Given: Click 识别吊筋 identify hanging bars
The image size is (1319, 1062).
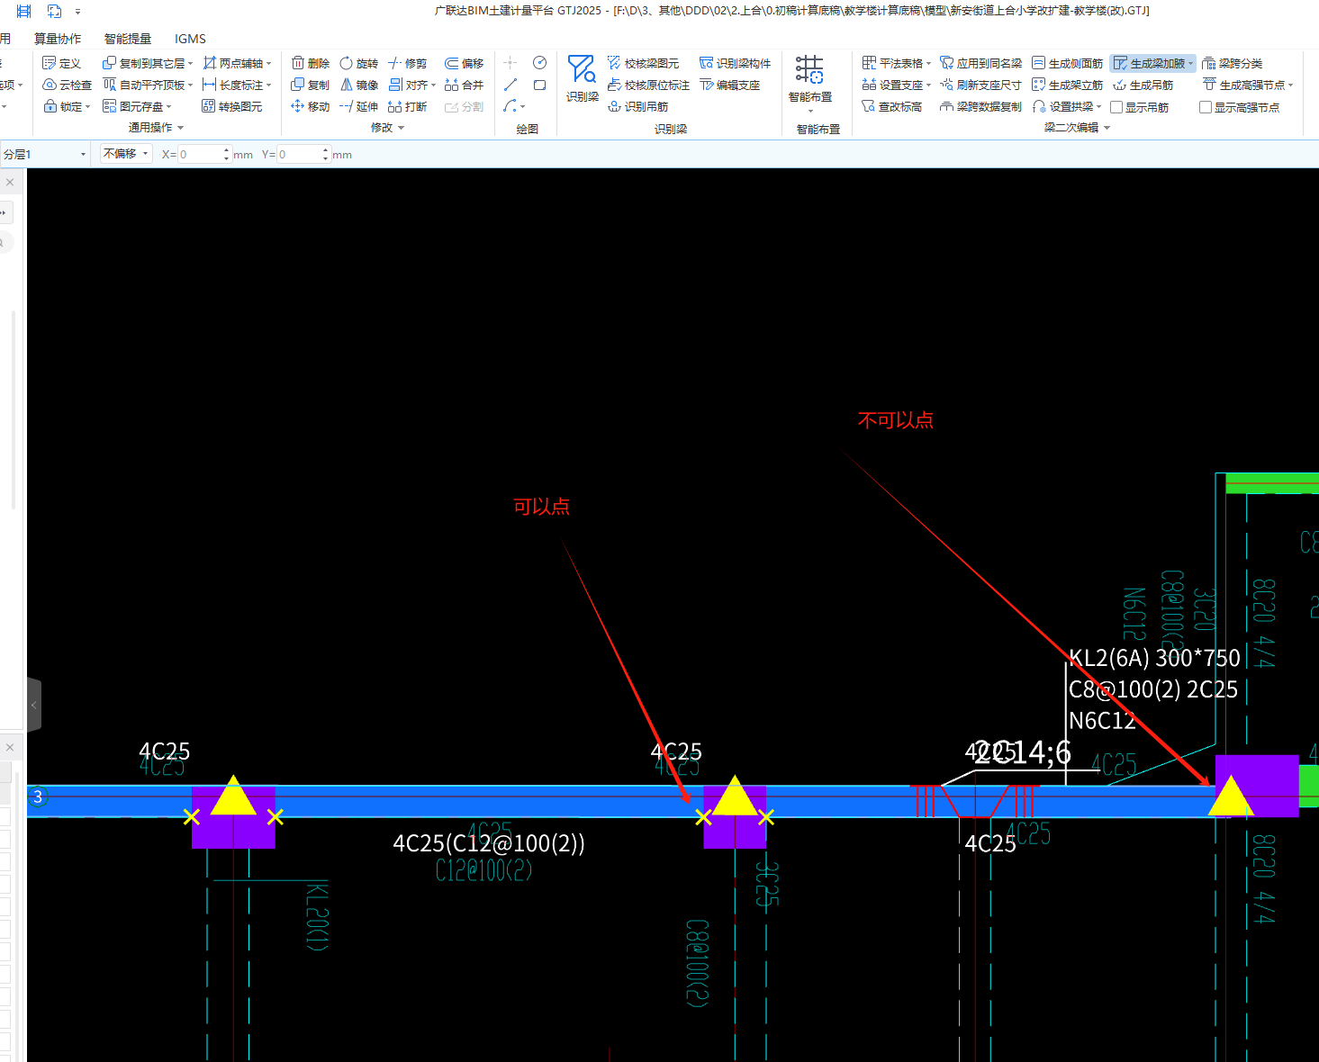Looking at the screenshot, I should 637,106.
